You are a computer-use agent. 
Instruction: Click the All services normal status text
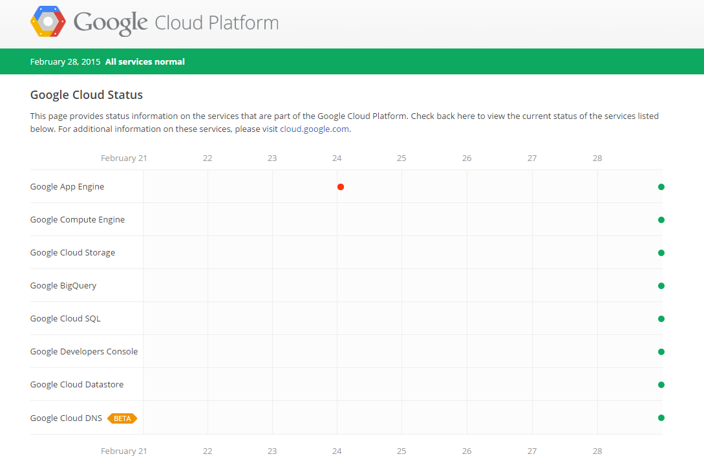coord(145,61)
